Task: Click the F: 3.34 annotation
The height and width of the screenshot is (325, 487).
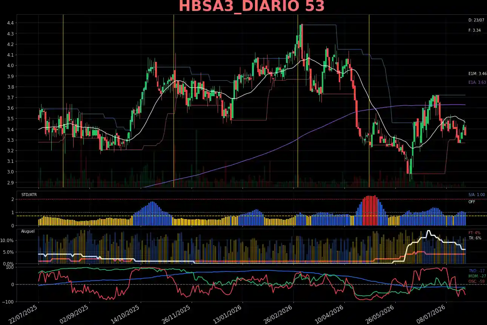Action: 475,30
